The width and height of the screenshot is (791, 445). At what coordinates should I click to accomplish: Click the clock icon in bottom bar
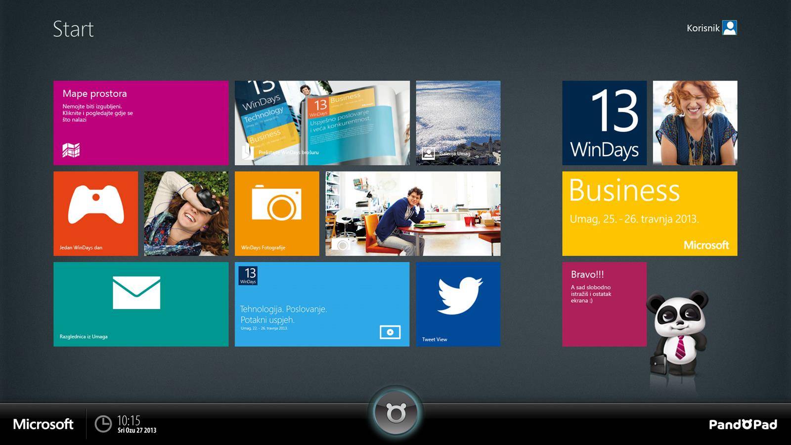pos(103,424)
